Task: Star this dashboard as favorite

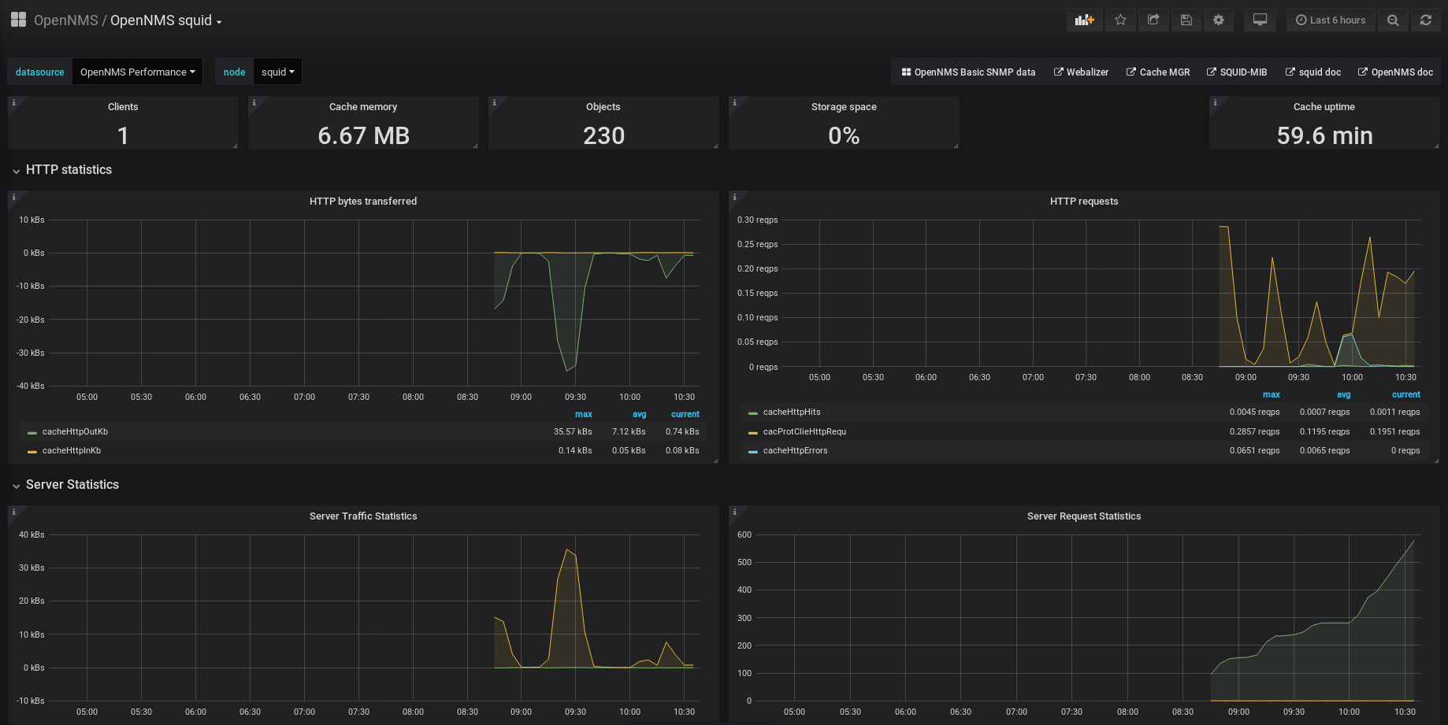Action: [1120, 20]
